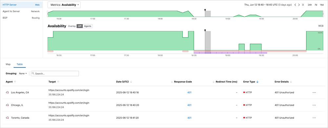Click the Chicago, IL agent name
This screenshot has width=328, height=128.
(x=17, y=105)
